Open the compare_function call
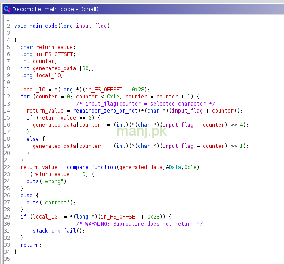 92,167
